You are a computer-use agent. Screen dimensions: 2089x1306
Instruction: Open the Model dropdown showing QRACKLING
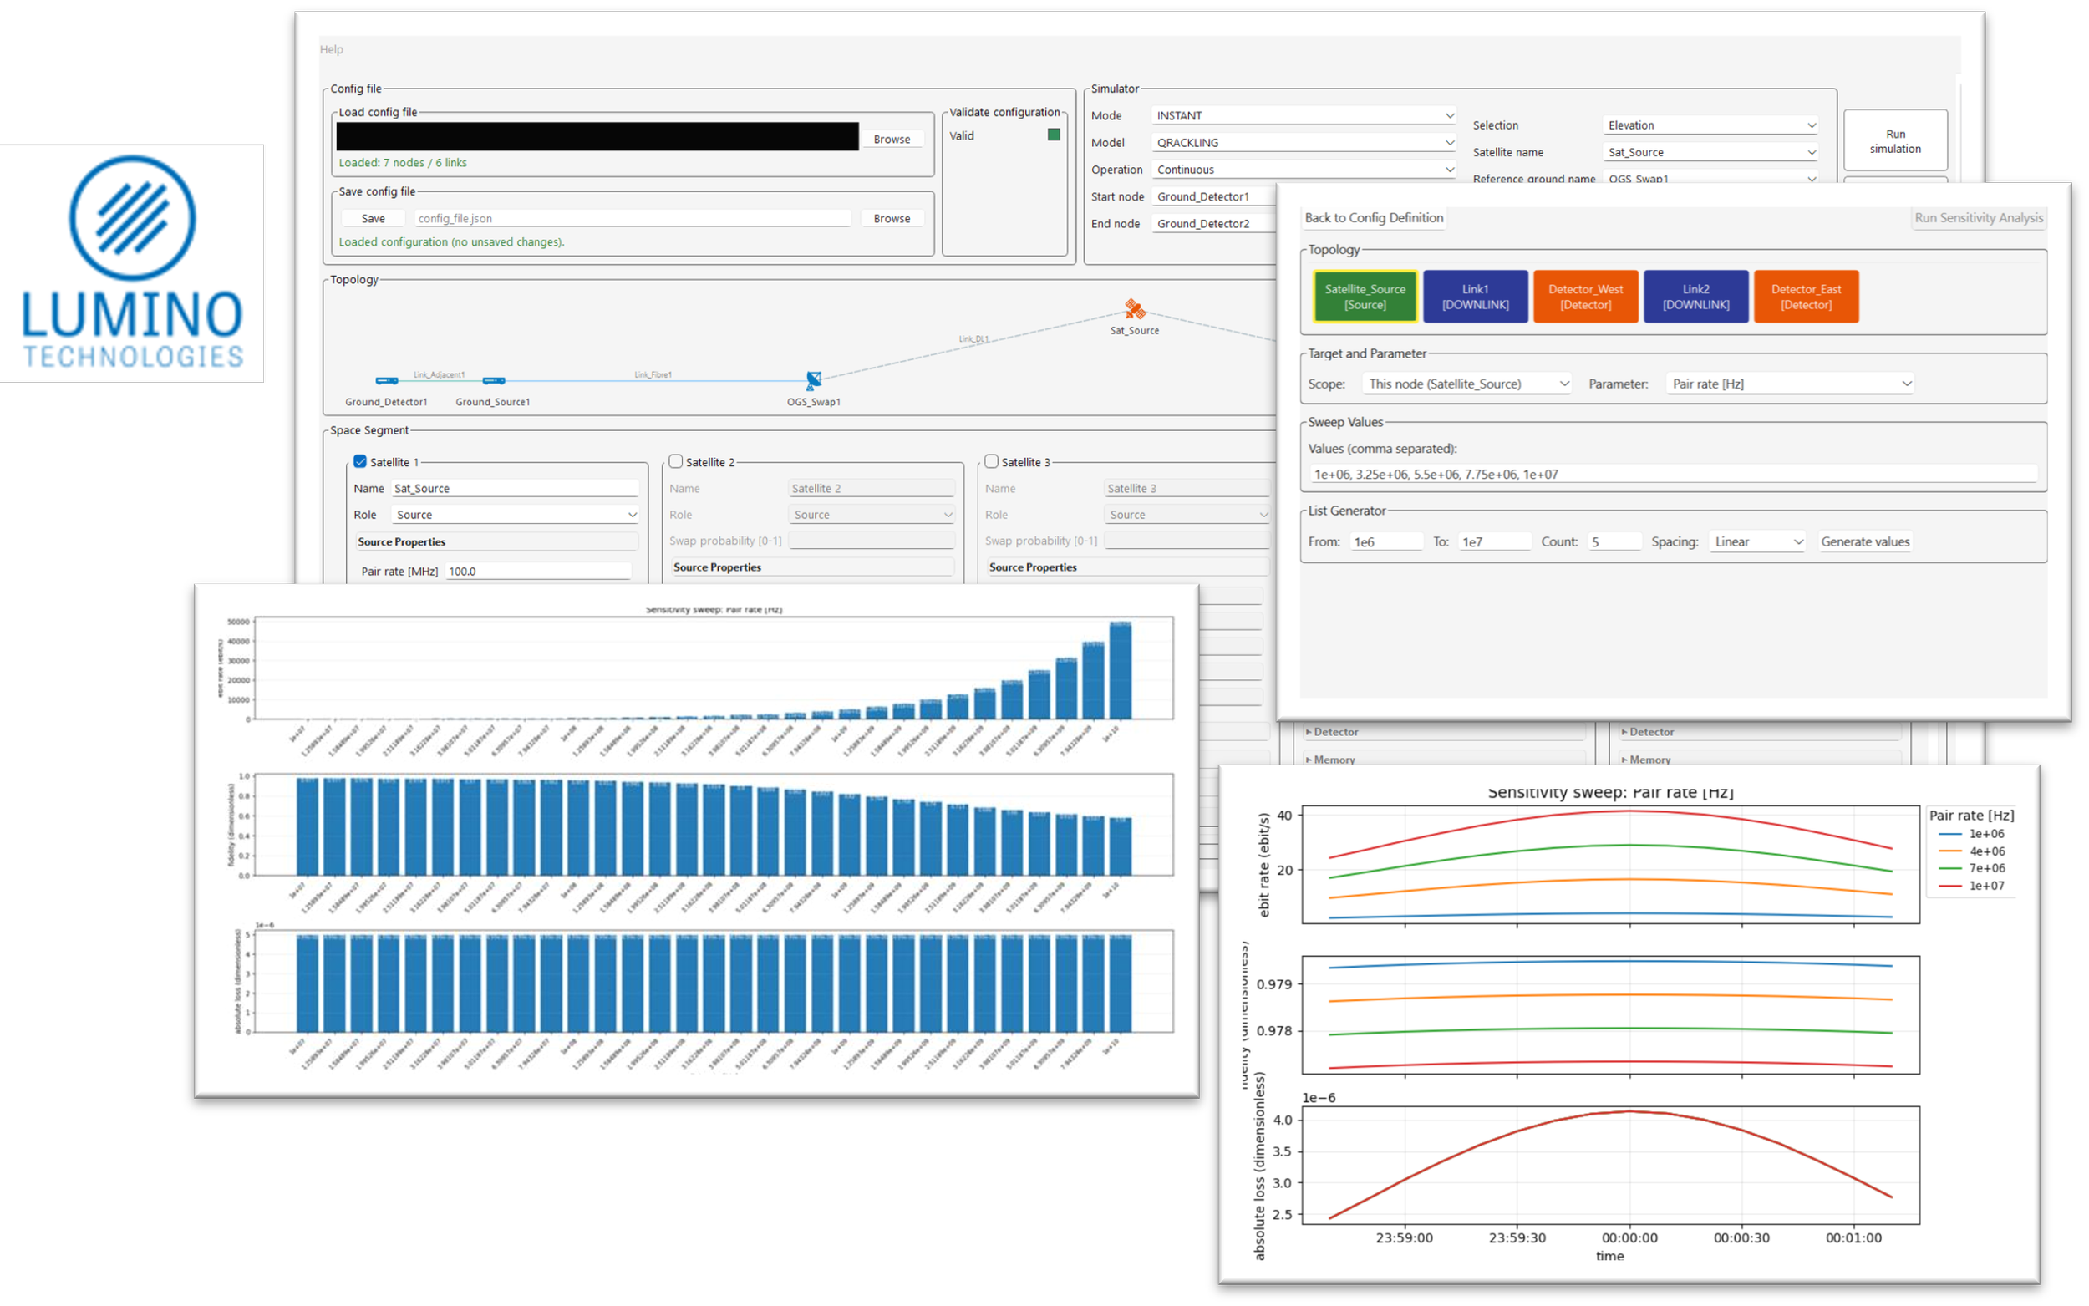pyautogui.click(x=1304, y=143)
